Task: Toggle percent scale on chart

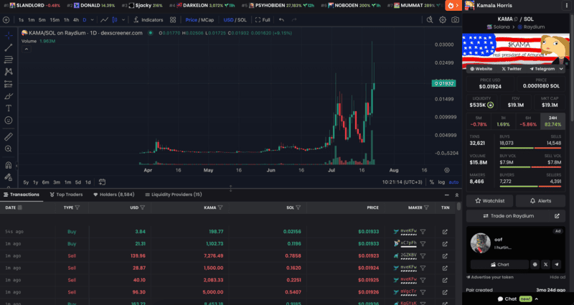Action: click(432, 182)
